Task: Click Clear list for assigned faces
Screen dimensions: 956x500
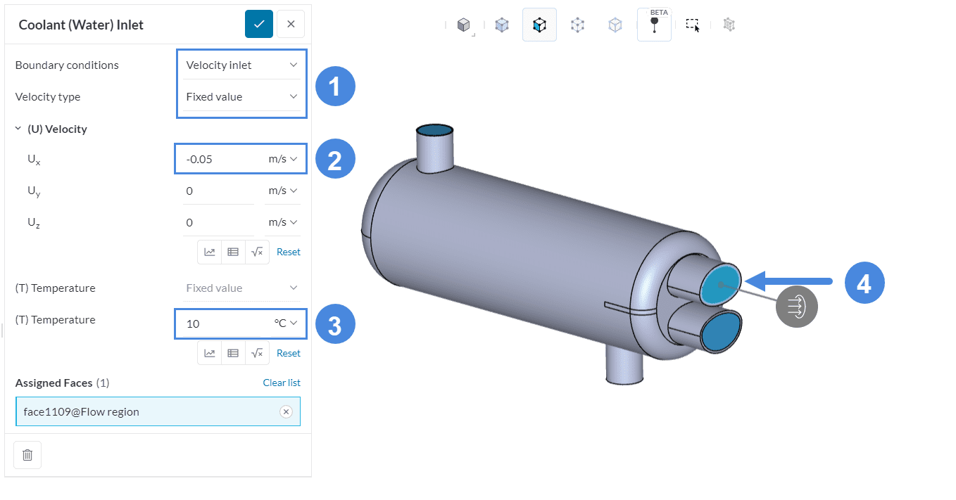Action: coord(282,383)
